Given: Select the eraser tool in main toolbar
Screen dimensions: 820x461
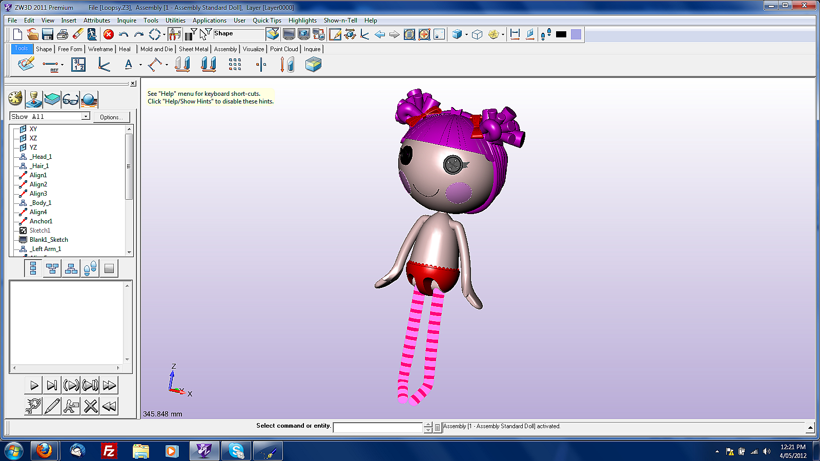Looking at the screenshot, I should click(x=77, y=34).
